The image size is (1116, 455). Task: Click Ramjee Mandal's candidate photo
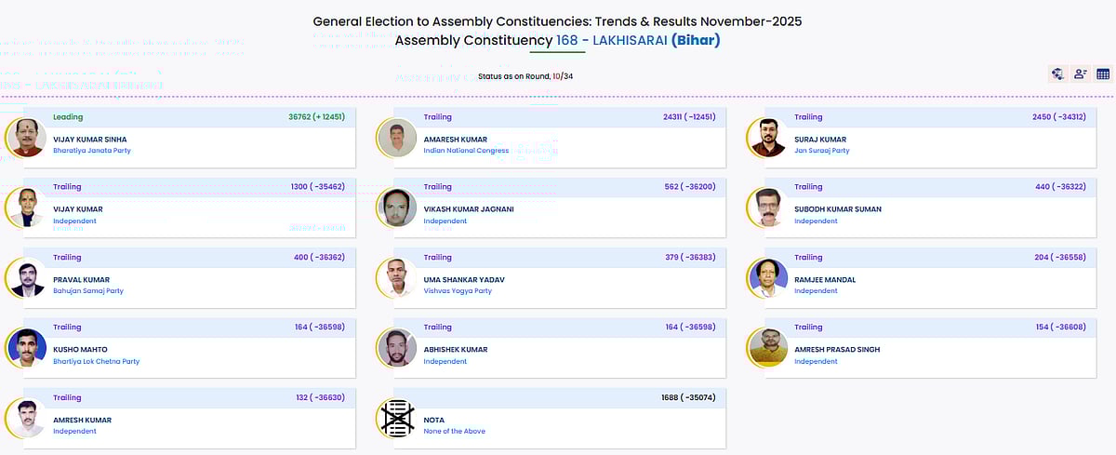[767, 277]
